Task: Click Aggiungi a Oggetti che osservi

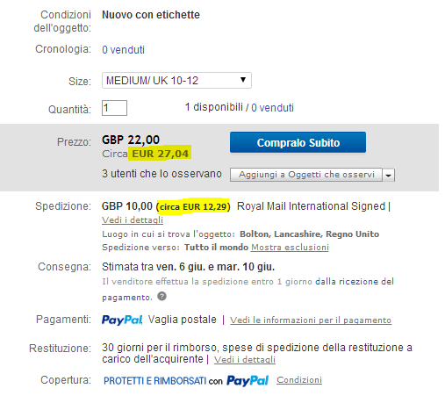Action: tap(306, 175)
